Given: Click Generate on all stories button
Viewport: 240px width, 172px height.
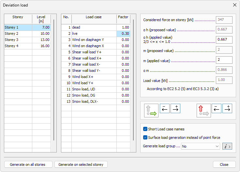Looking at the screenshot, I should point(28,165).
